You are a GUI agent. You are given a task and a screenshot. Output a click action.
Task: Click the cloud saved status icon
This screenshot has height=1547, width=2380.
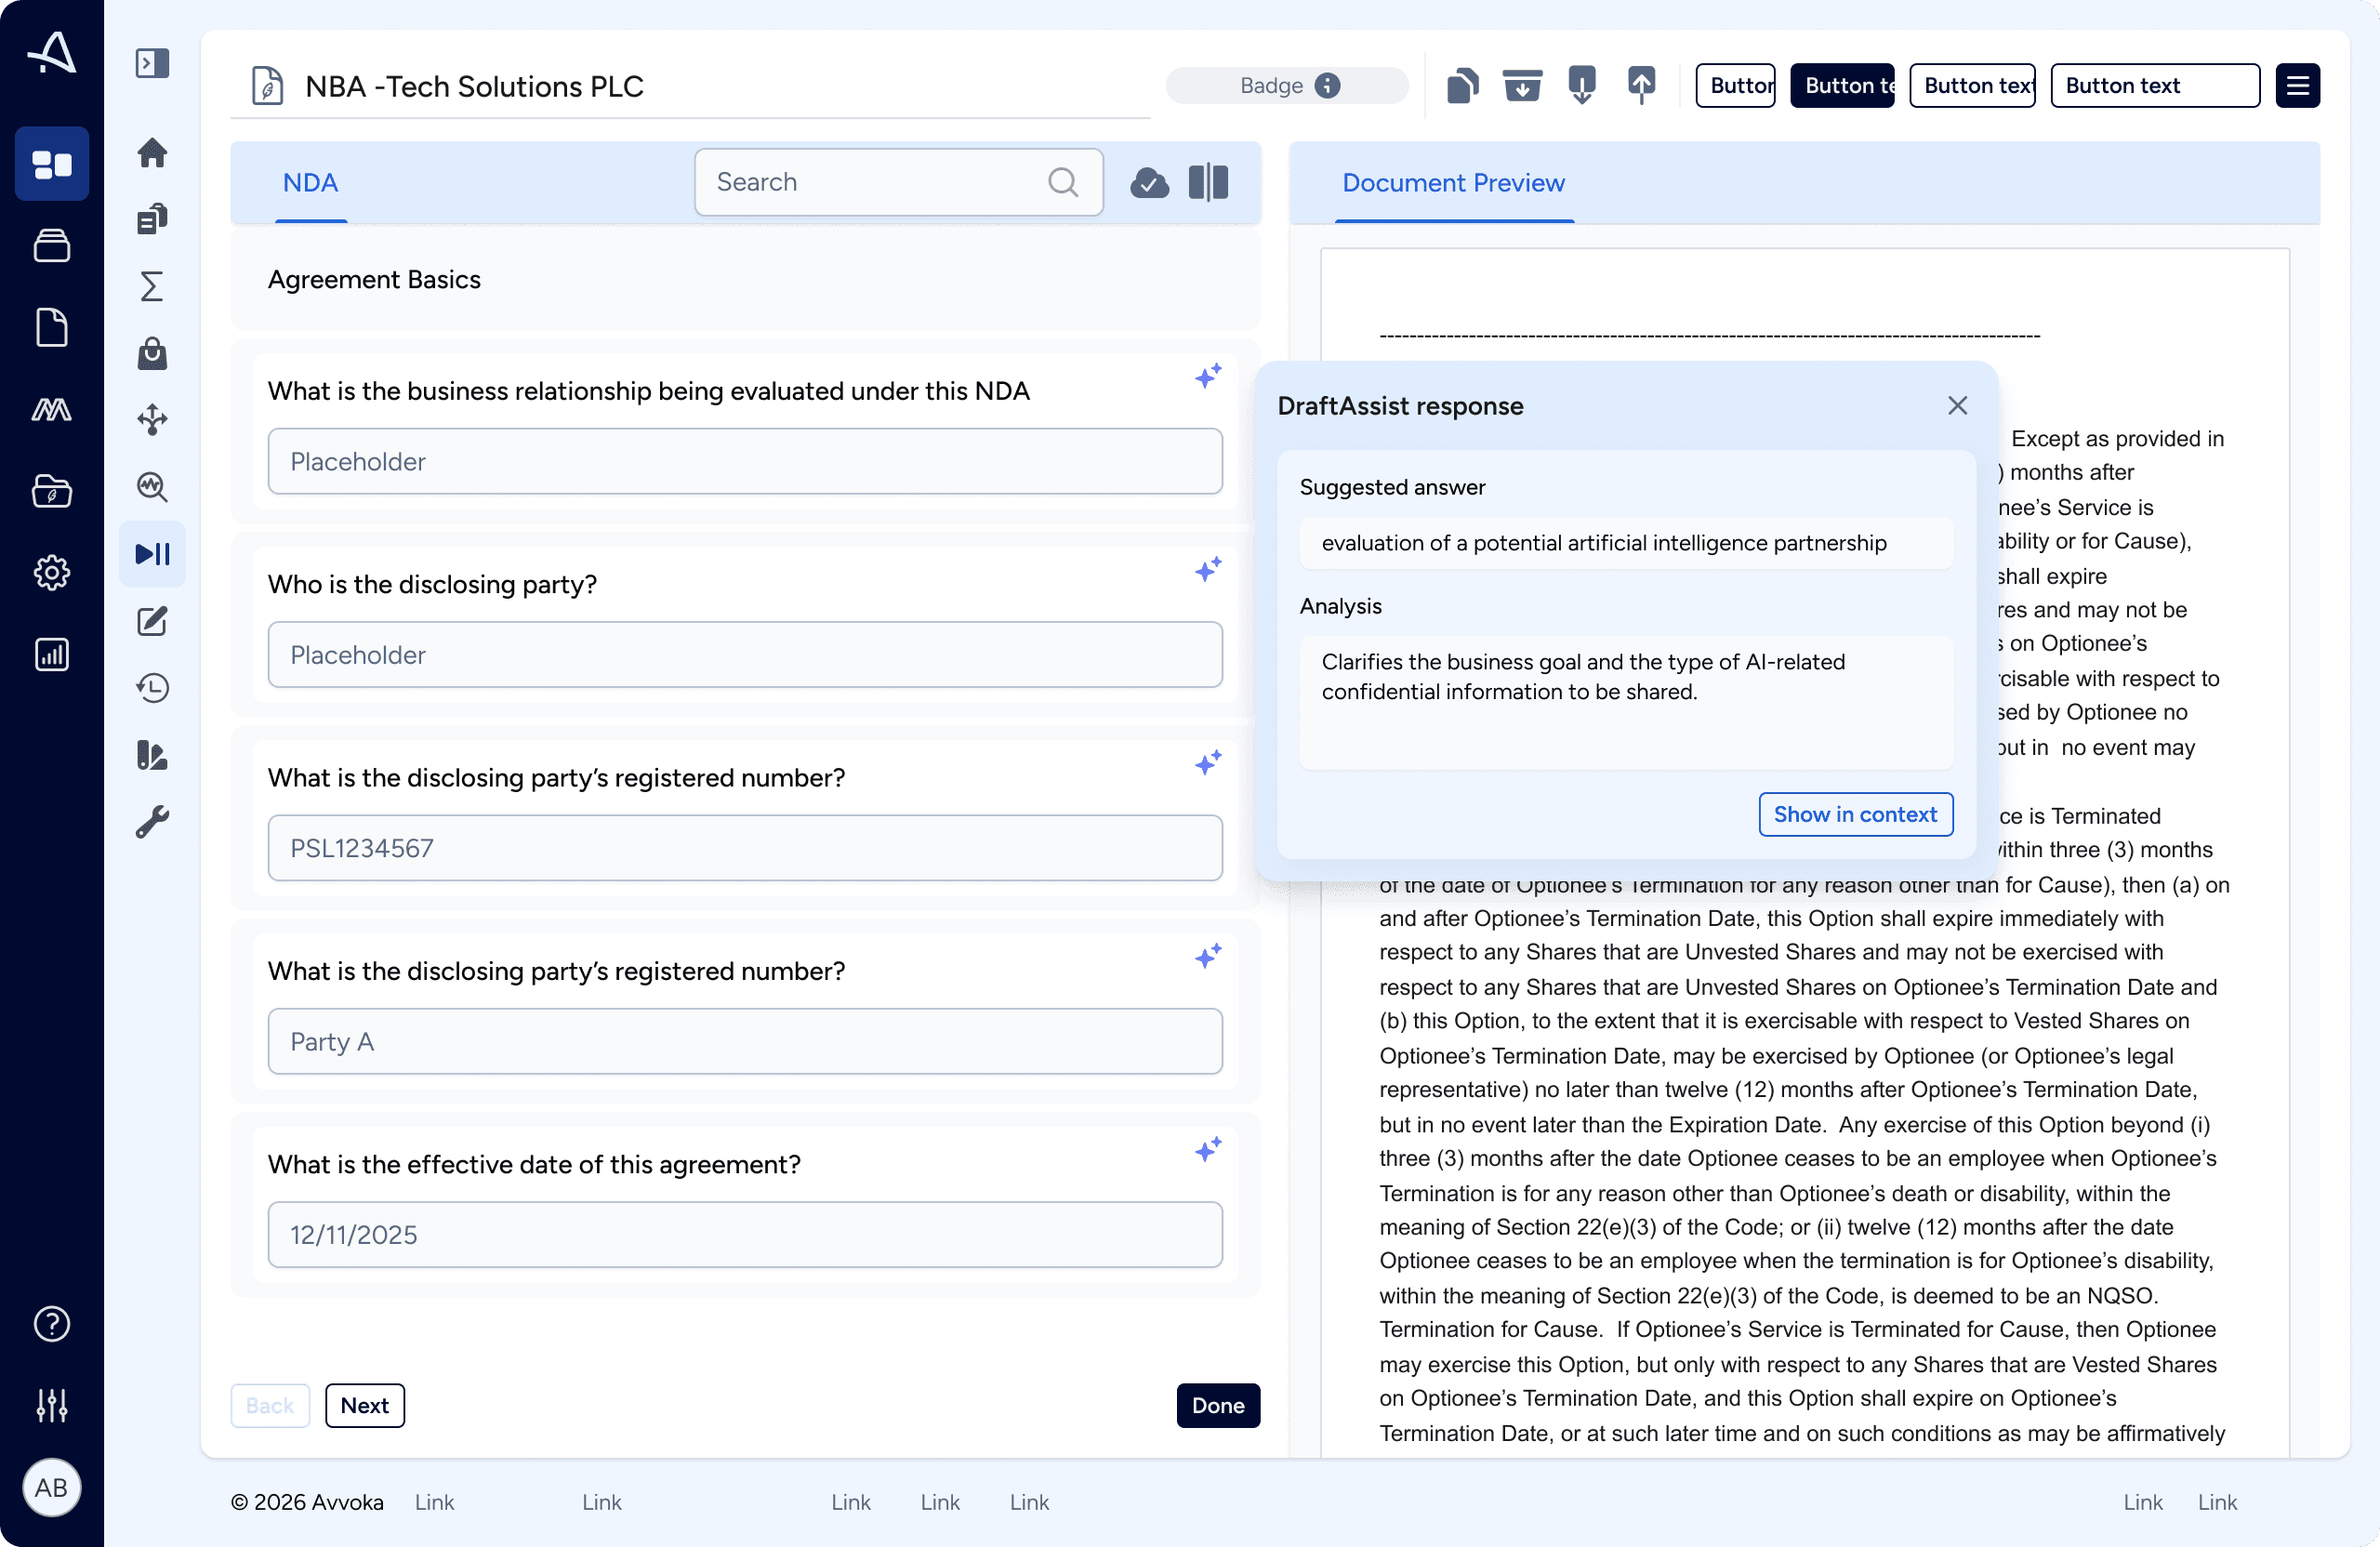1149,183
